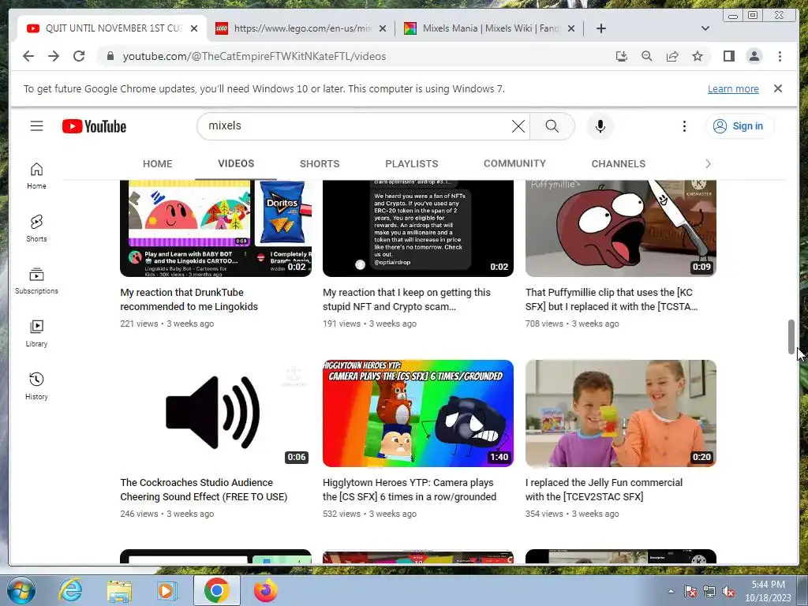
Task: Click the Chrome address bar URL
Action: coord(254,56)
